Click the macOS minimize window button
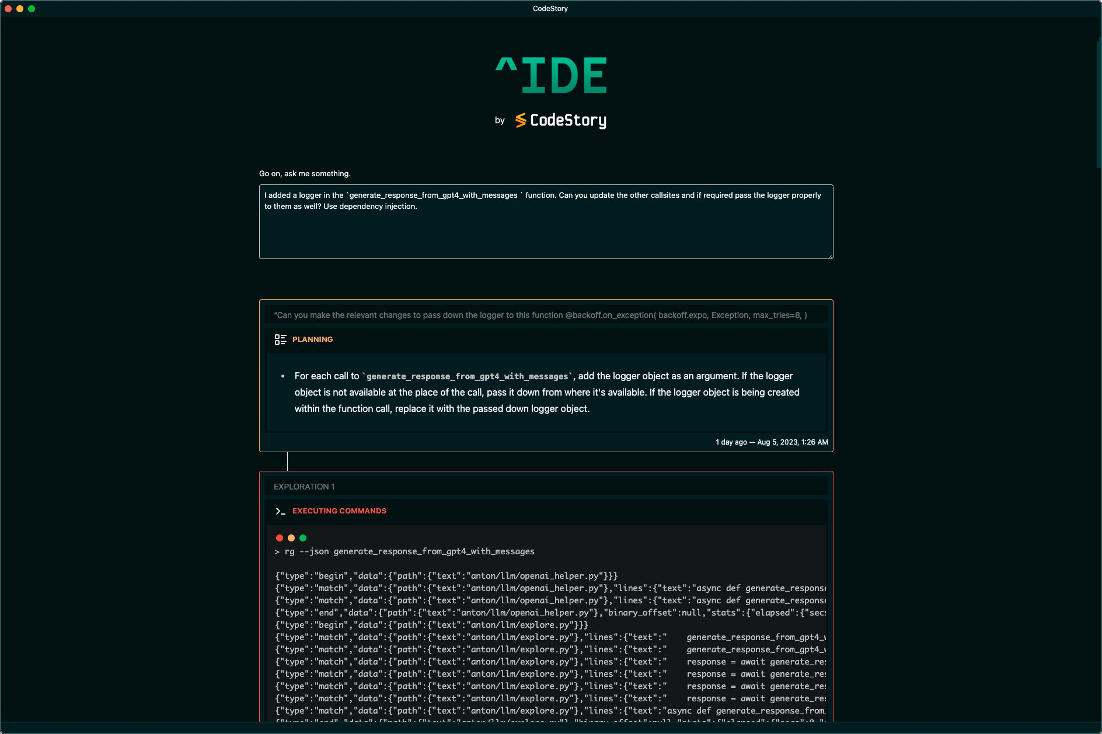Image resolution: width=1102 pixels, height=734 pixels. pos(20,9)
